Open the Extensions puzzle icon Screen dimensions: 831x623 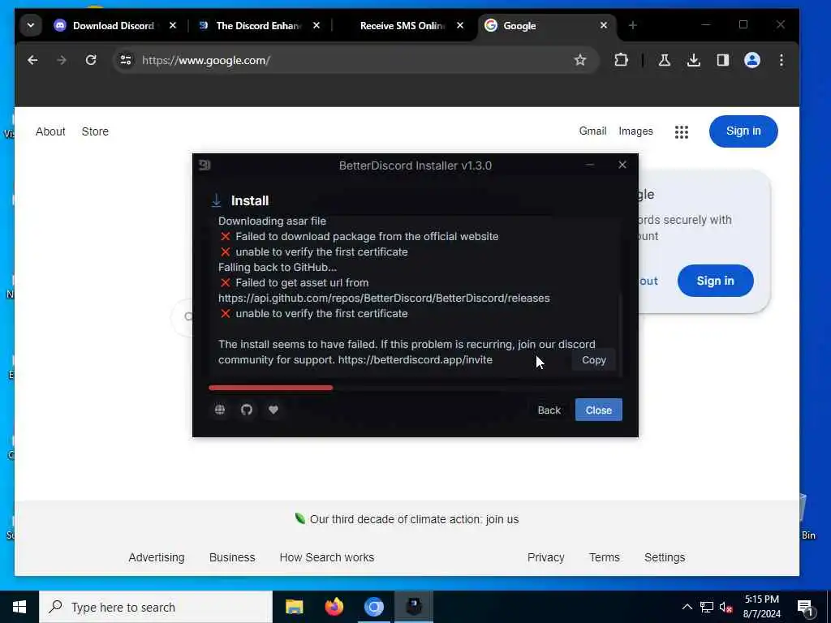click(621, 60)
